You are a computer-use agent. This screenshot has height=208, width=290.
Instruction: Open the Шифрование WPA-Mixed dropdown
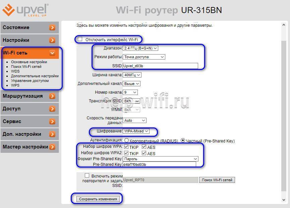click(x=136, y=131)
